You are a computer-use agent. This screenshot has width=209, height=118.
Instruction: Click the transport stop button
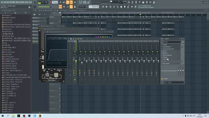pos(46,2)
